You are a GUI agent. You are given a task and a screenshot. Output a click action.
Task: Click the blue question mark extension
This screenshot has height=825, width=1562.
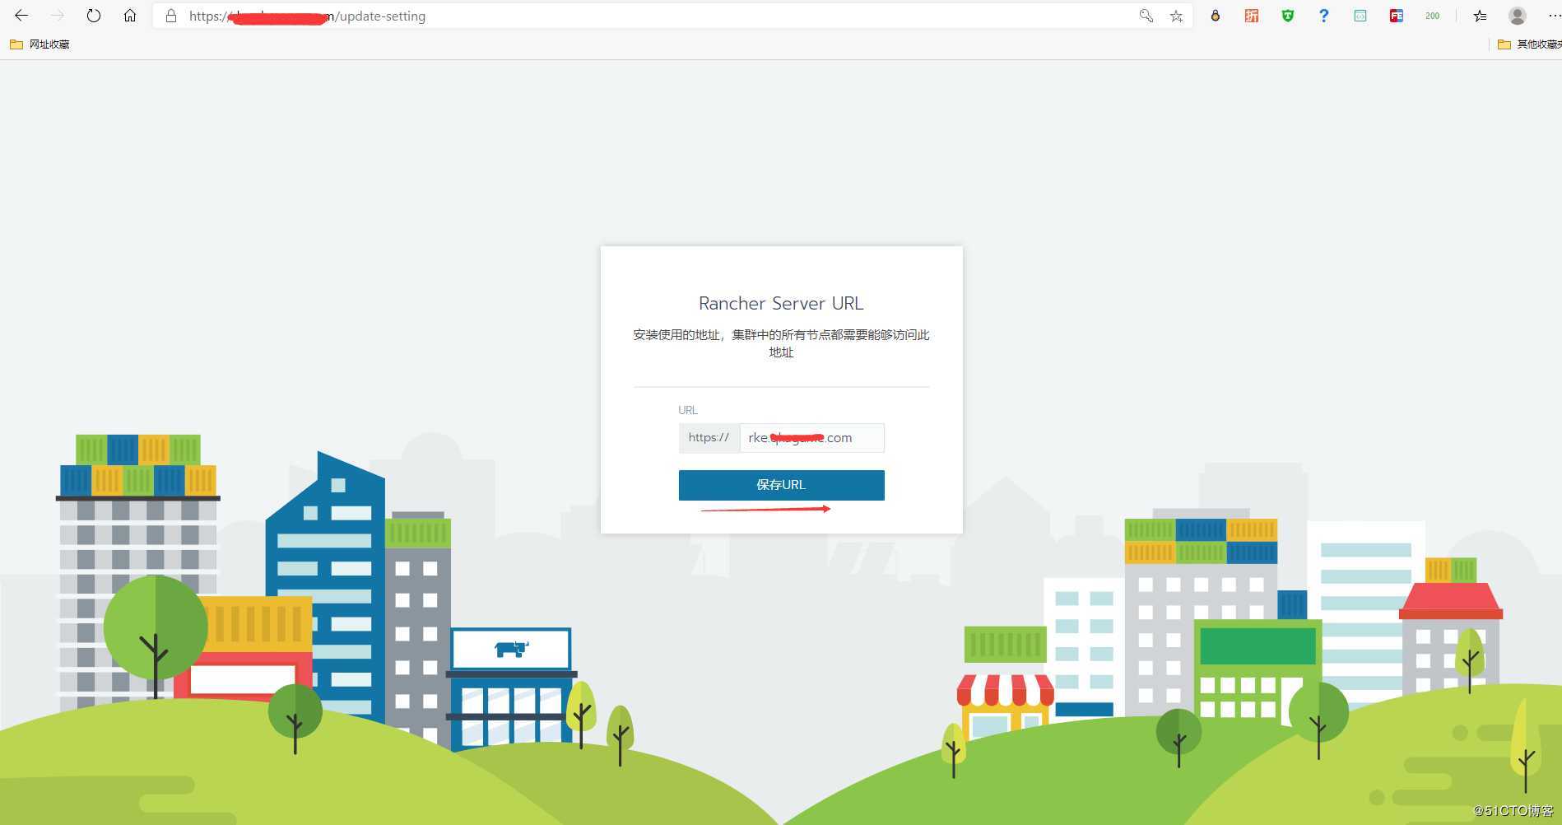1323,16
